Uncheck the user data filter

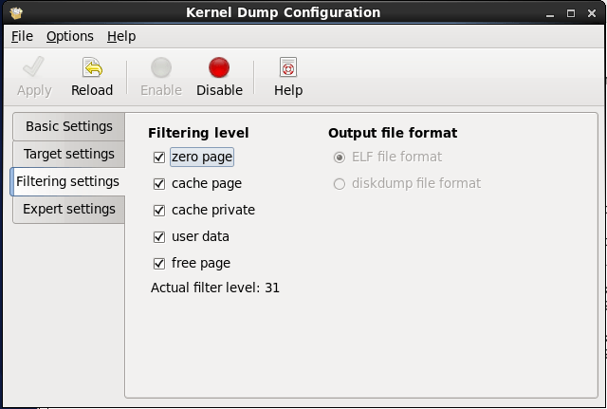point(159,237)
